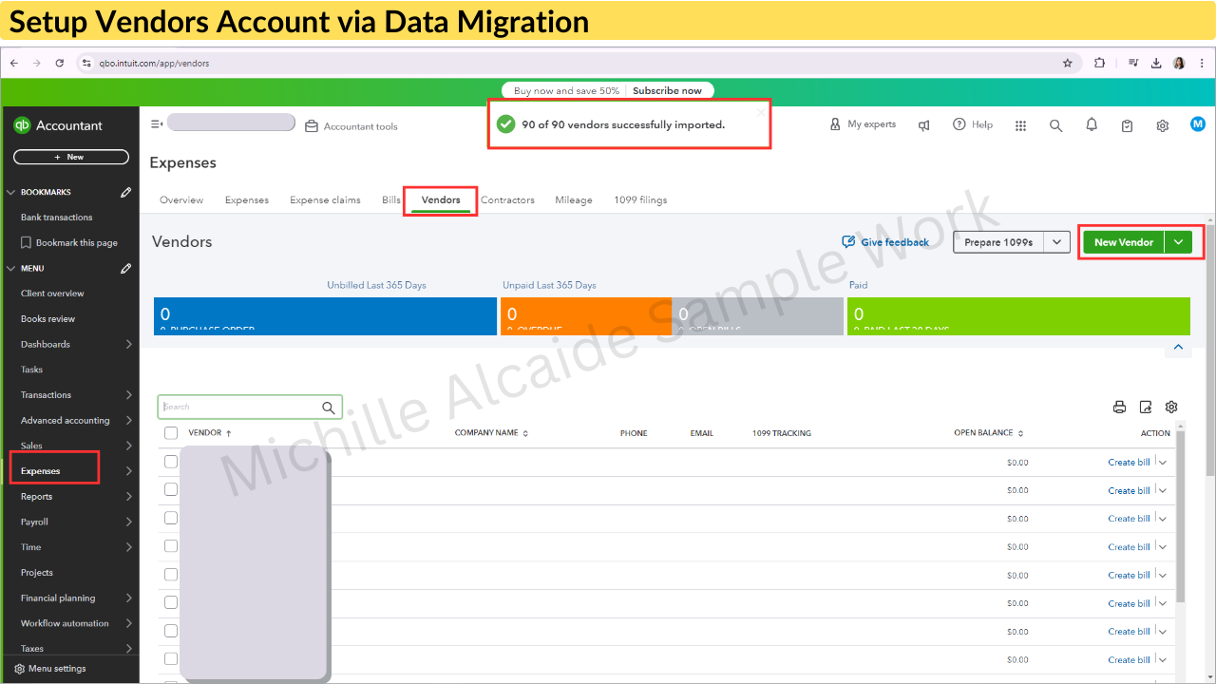Open the Chrome profile picture in the browser toolbar
The width and height of the screenshot is (1216, 684).
click(x=1179, y=63)
